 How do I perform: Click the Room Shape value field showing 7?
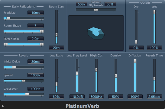pyautogui.click(x=36, y=26)
